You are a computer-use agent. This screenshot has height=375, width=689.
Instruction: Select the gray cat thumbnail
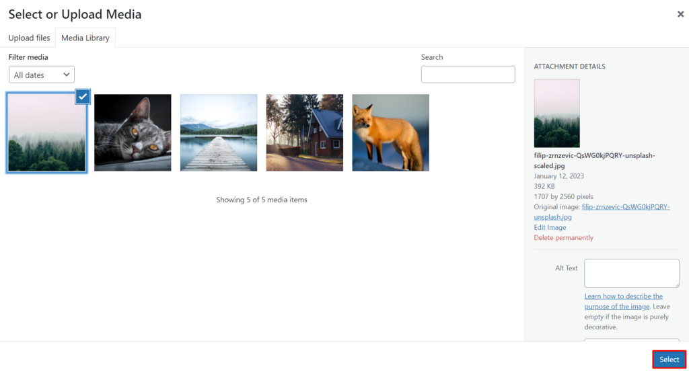click(133, 132)
